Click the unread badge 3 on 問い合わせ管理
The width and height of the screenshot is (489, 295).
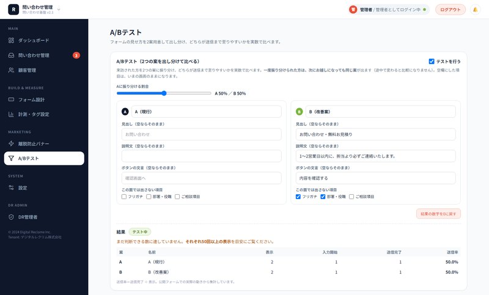coord(76,56)
